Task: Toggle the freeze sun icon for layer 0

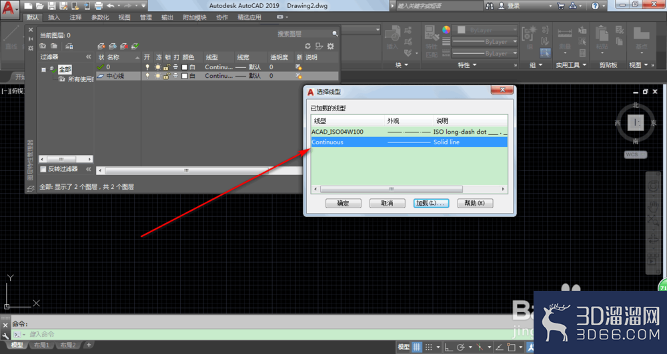Action: [x=158, y=67]
